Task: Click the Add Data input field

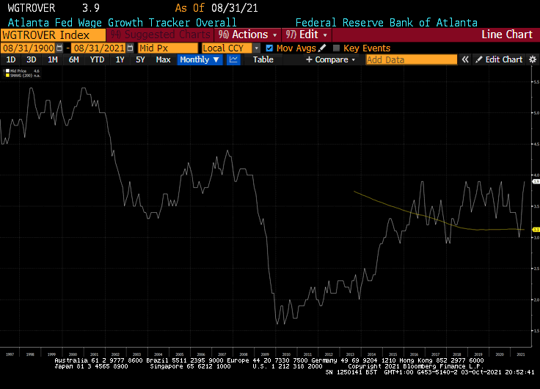Action: tap(411, 59)
